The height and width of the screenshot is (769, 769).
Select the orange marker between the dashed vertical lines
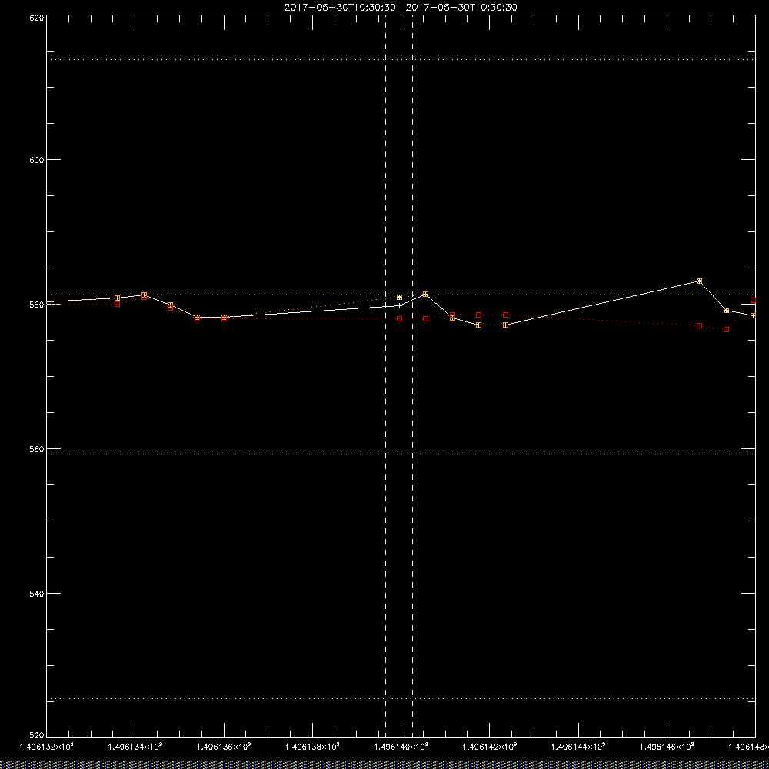tap(399, 297)
